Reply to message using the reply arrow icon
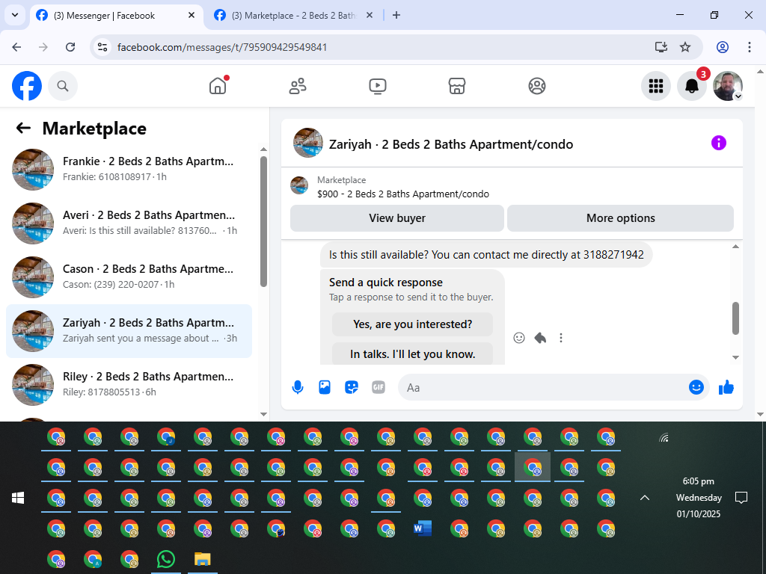The height and width of the screenshot is (574, 766). tap(540, 338)
